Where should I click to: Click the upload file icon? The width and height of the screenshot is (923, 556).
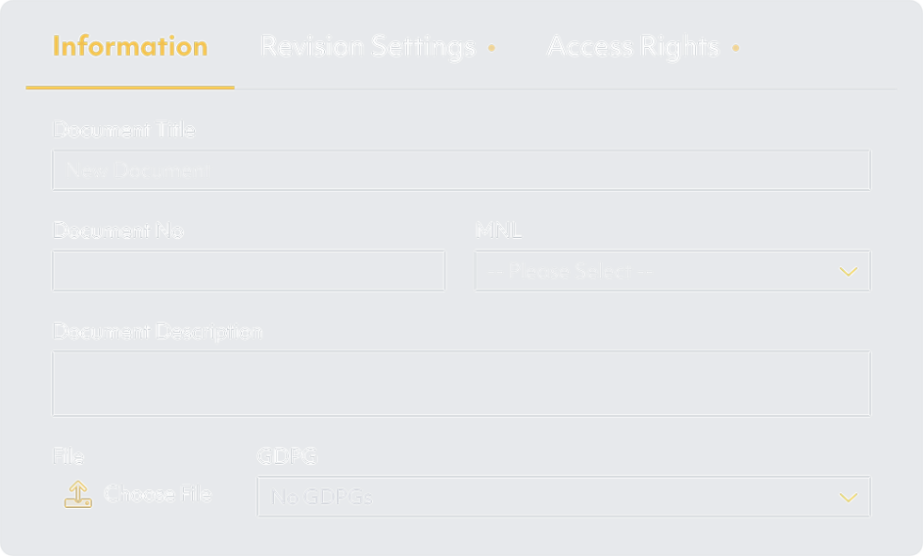coord(77,495)
